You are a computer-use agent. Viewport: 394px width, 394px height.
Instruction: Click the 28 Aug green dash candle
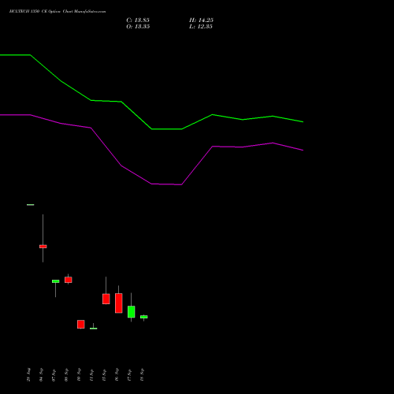click(x=31, y=205)
